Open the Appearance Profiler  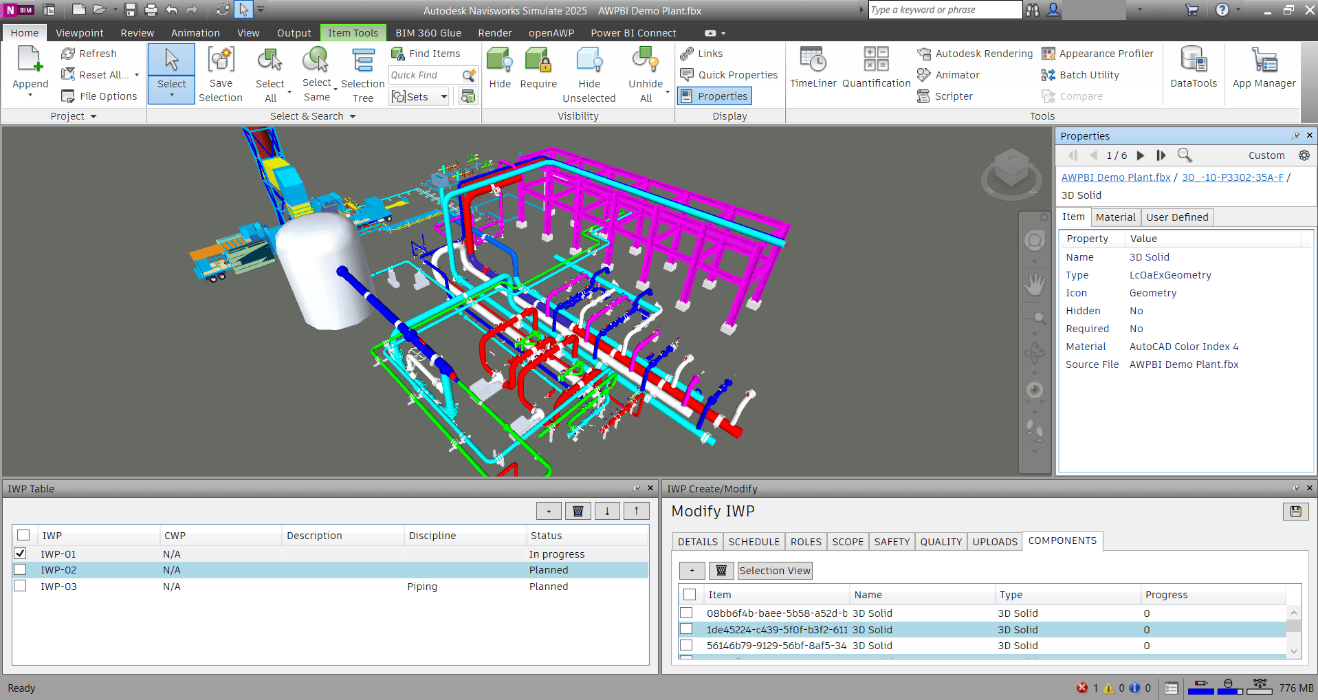tap(1097, 54)
